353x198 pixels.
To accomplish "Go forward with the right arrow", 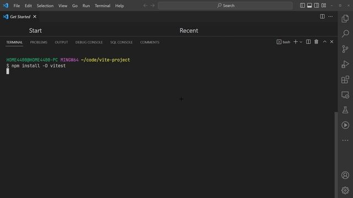I will [x=152, y=5].
